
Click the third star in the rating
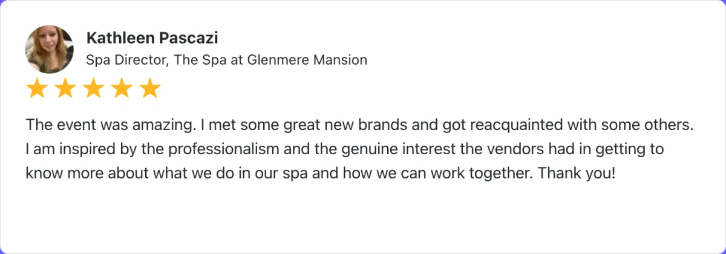(x=93, y=89)
